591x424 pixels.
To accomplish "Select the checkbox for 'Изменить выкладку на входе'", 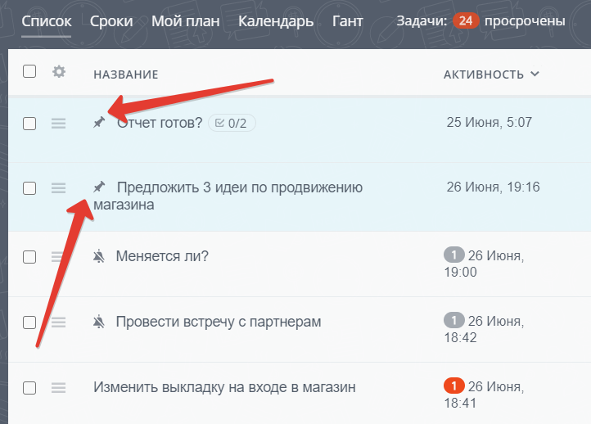I will (29, 387).
